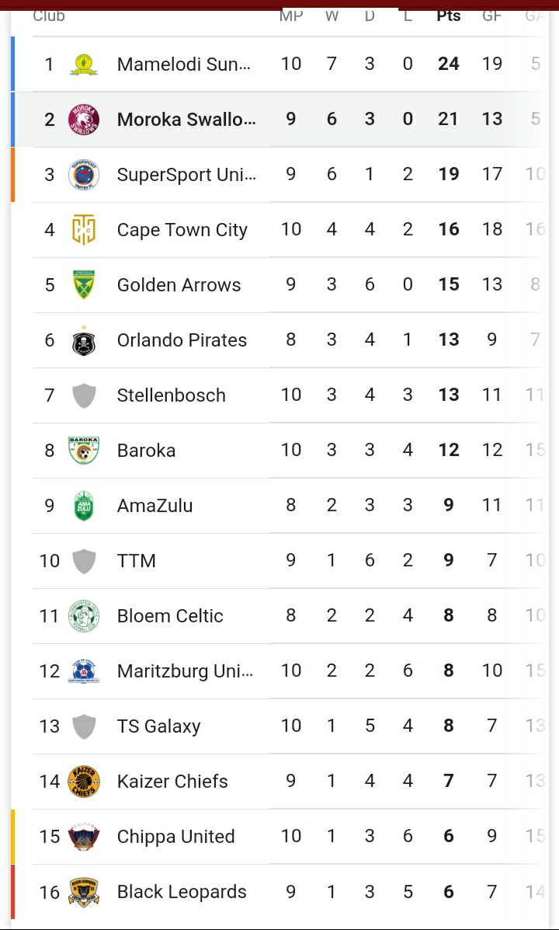Click the Cape Town City logo
The width and height of the screenshot is (559, 930).
[x=84, y=229]
